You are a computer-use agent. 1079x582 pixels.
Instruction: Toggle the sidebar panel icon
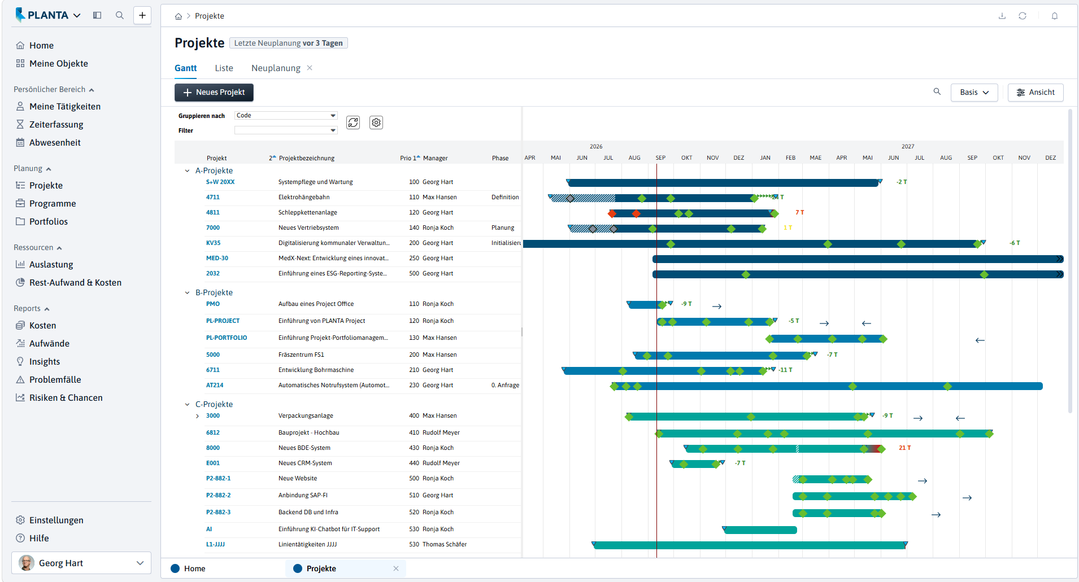pyautogui.click(x=97, y=15)
